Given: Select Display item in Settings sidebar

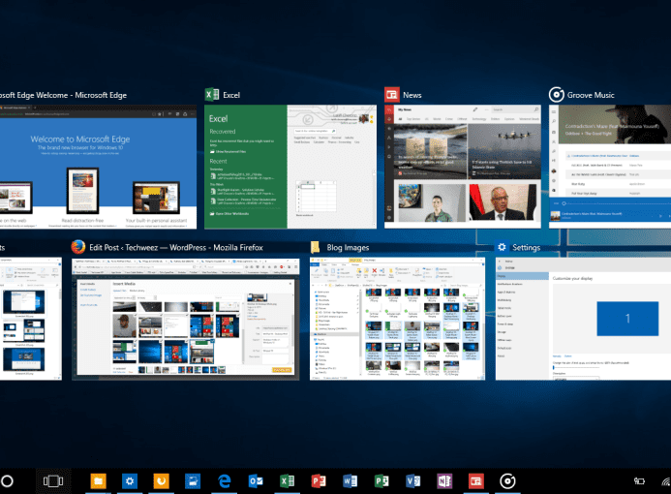Looking at the screenshot, I should click(x=522, y=276).
